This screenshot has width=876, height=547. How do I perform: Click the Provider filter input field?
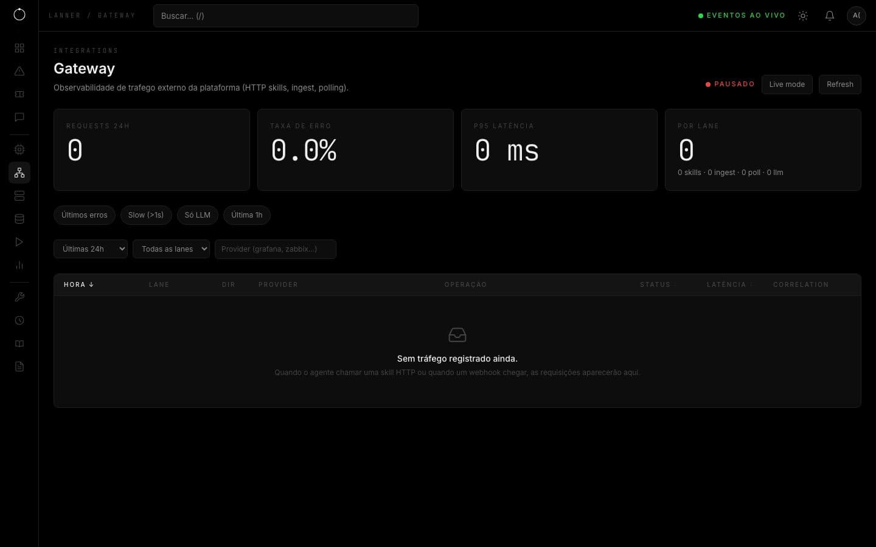coord(276,249)
